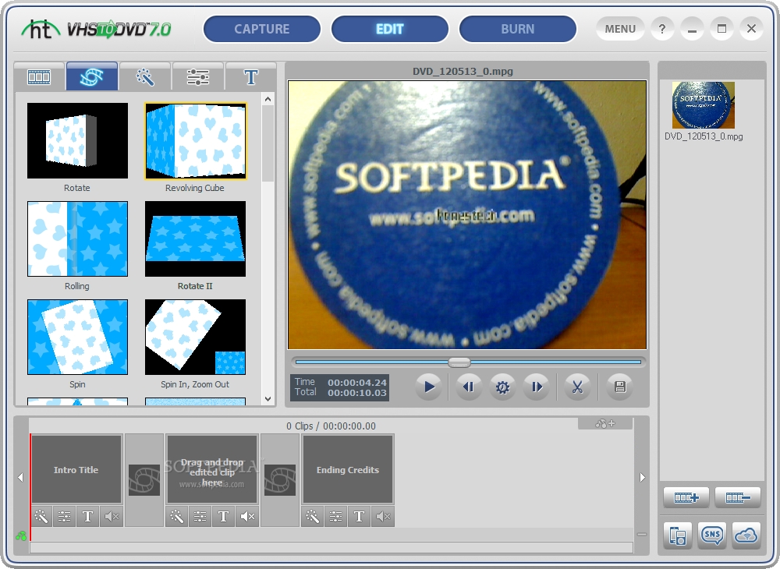
Task: Go to the EDIT step
Action: pyautogui.click(x=389, y=29)
